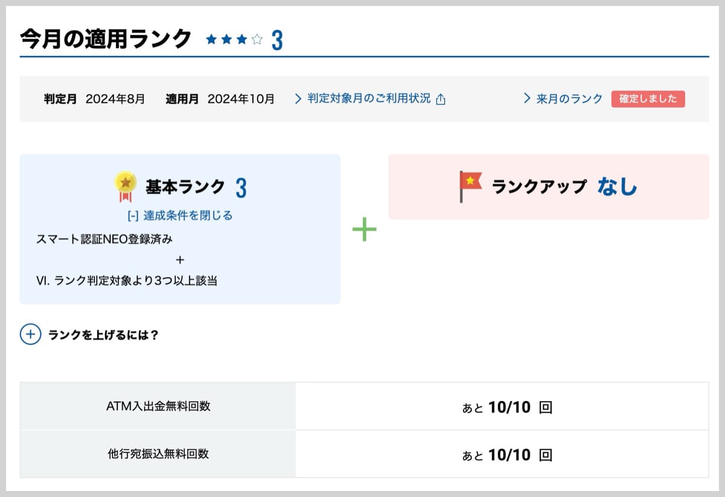Expand the ランクを上げるには？ section label
Screen dimensions: 725x497
103,335
